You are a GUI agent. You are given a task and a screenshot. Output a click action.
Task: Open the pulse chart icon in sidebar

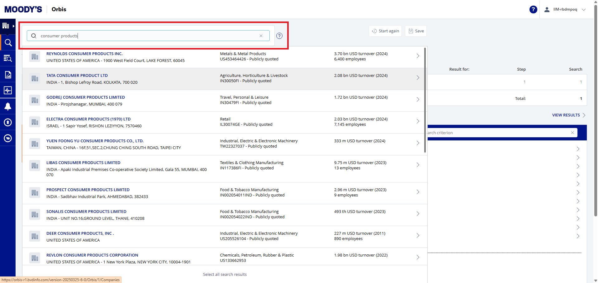coord(8,90)
